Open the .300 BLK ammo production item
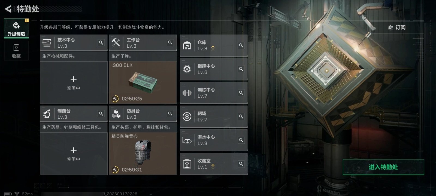The image size is (436, 196). tap(143, 82)
